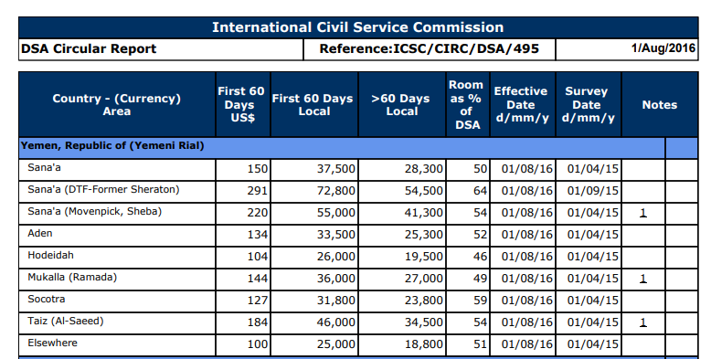Screen dimensions: 711x359
Task: Click the First 60 Days US$ header
Action: point(243,104)
